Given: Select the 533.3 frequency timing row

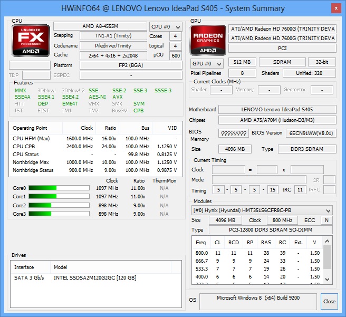Looking at the screenshot, I should [257, 269].
